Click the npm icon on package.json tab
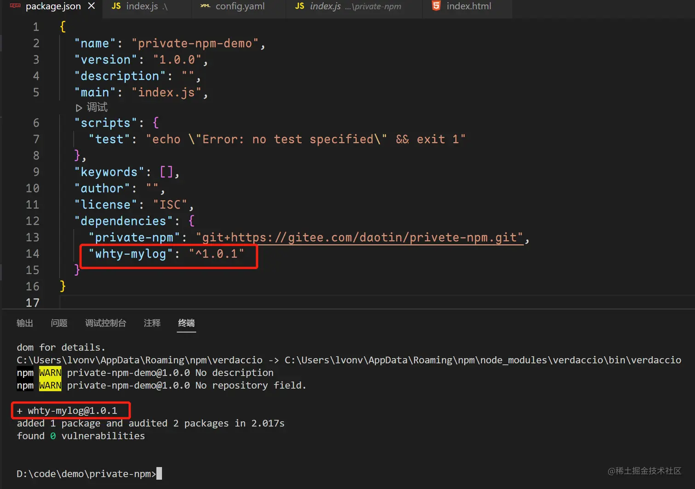 tap(15, 6)
